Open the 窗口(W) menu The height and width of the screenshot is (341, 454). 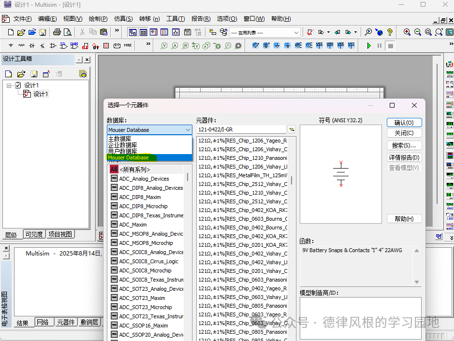pos(254,19)
